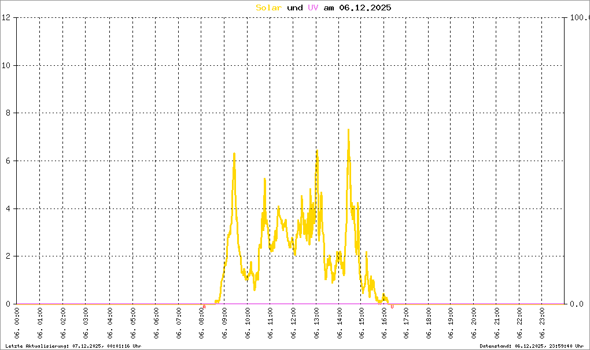Click the solar curve peak at 13:00
This screenshot has width=590, height=350.
click(x=317, y=151)
